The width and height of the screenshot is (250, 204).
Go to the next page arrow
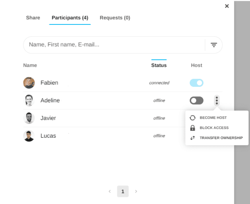pos(136,191)
